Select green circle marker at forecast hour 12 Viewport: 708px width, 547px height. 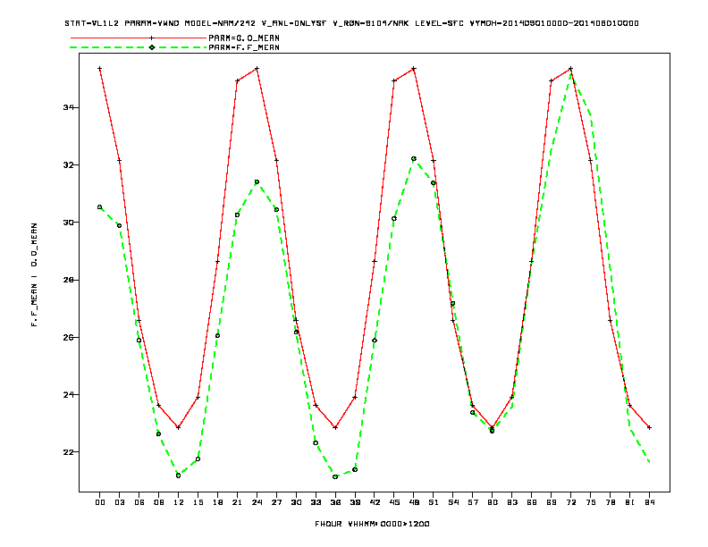pos(179,475)
